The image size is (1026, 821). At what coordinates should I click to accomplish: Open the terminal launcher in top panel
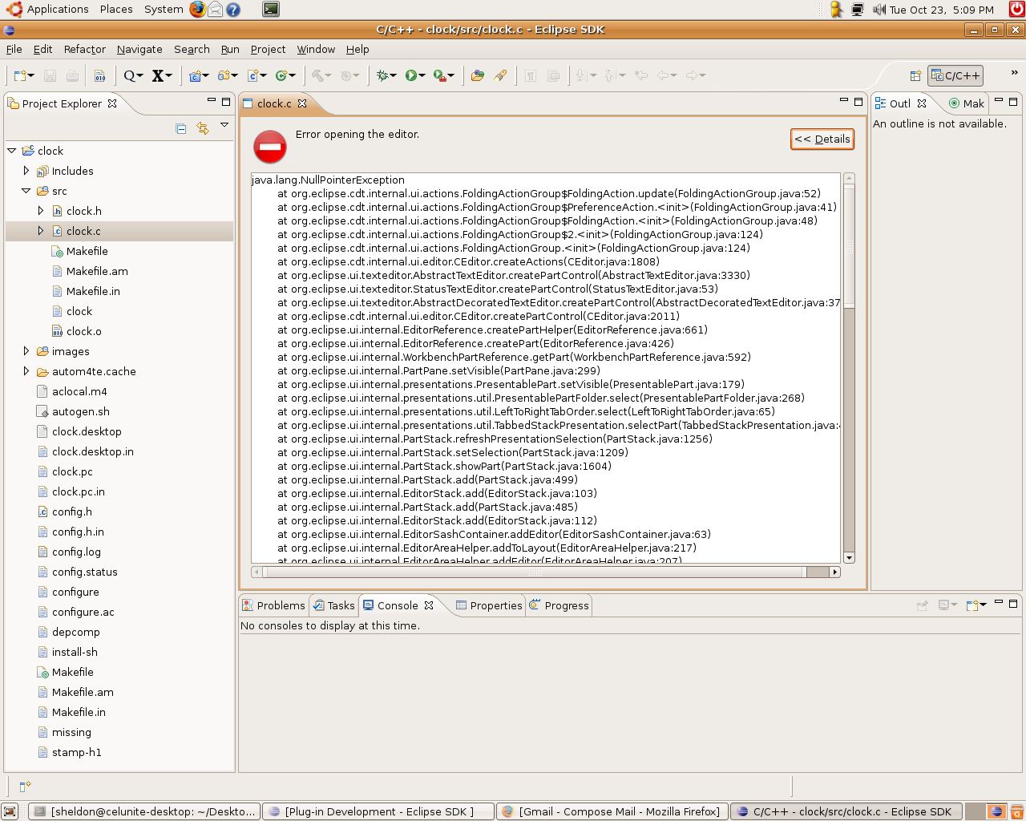click(x=271, y=10)
